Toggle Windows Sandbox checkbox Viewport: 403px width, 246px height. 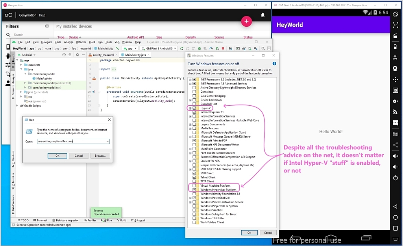click(x=194, y=210)
